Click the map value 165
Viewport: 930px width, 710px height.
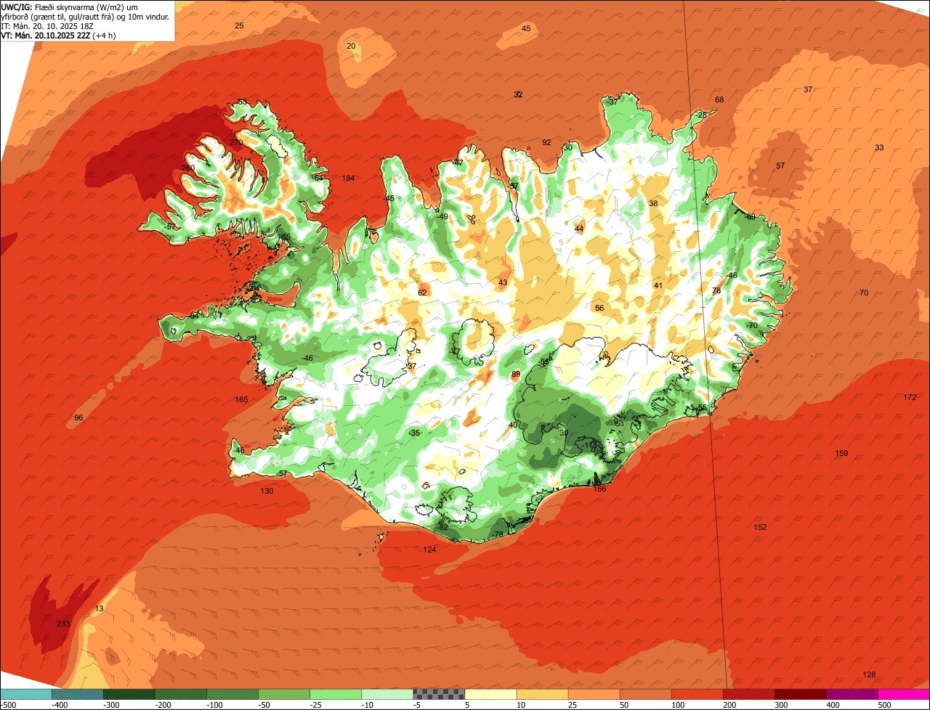[x=241, y=400]
